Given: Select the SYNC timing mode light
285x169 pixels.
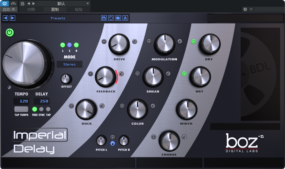Looking at the screenshot, I should pos(41,109).
